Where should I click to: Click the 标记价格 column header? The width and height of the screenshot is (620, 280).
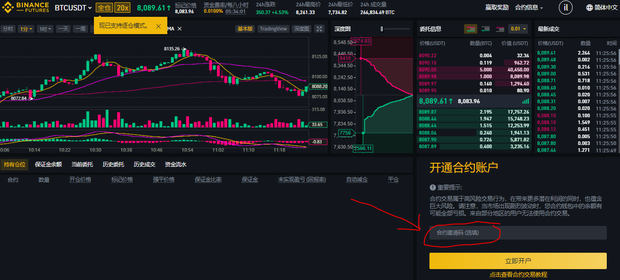122,180
